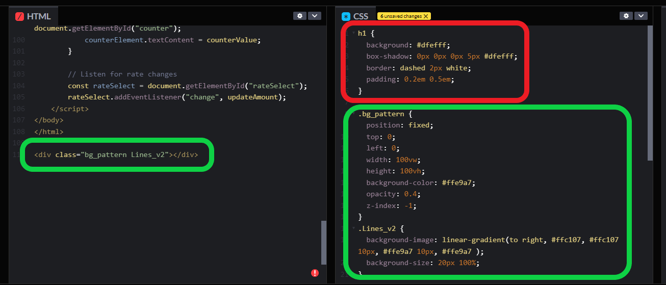Click the closing </script> tag line

pyautogui.click(x=70, y=109)
